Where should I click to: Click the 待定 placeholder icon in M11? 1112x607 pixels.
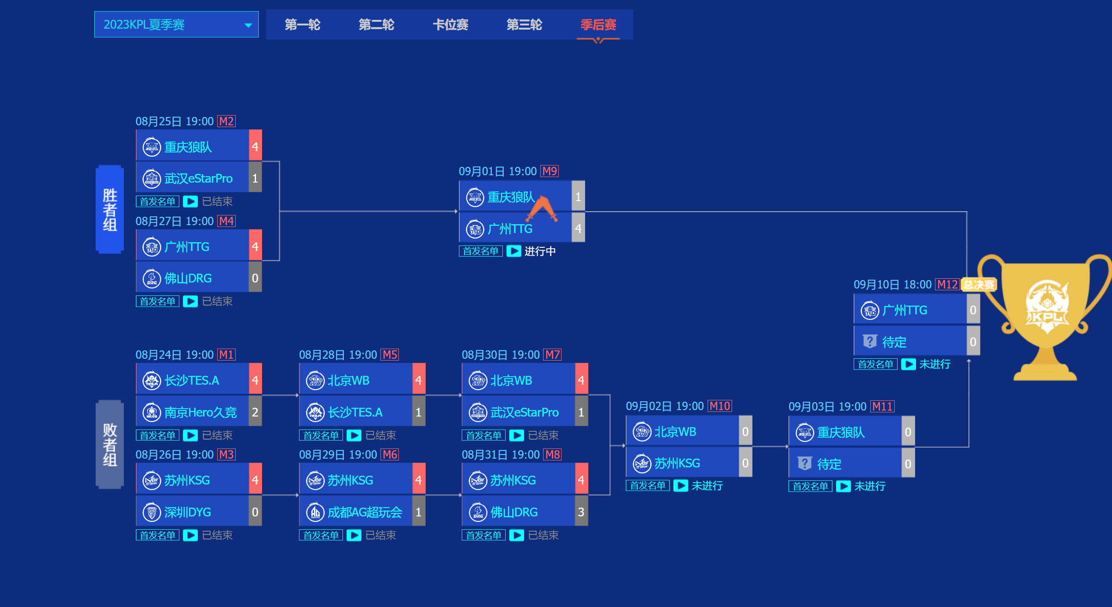(805, 464)
